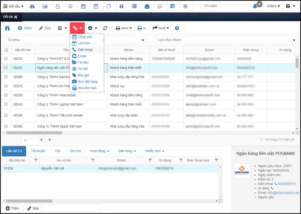Switch to the Ghi chú tab

pos(75,151)
